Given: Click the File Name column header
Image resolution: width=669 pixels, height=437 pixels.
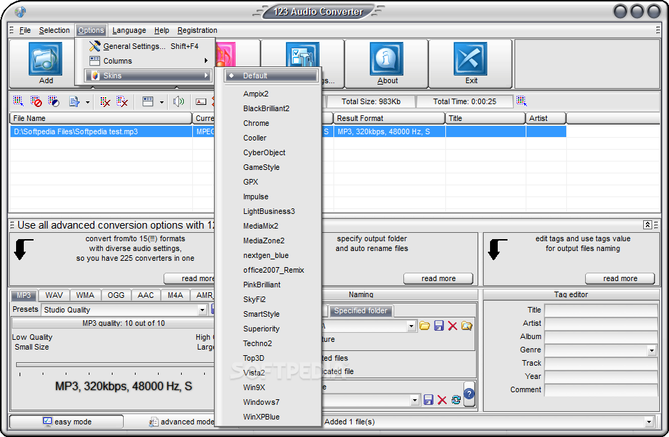Looking at the screenshot, I should 101,118.
